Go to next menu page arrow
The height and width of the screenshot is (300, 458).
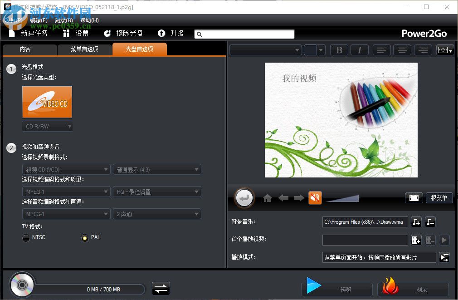coord(299,198)
